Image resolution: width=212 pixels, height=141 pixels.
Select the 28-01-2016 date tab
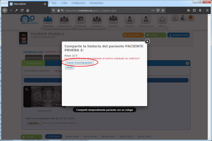(x=90, y=136)
